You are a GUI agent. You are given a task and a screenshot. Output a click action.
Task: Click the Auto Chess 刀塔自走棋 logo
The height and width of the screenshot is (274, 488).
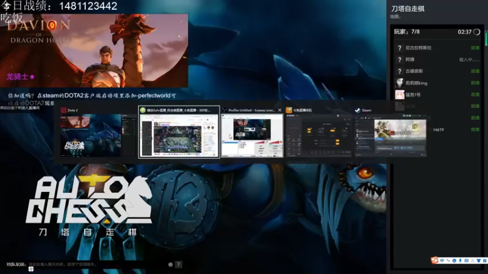tap(89, 205)
